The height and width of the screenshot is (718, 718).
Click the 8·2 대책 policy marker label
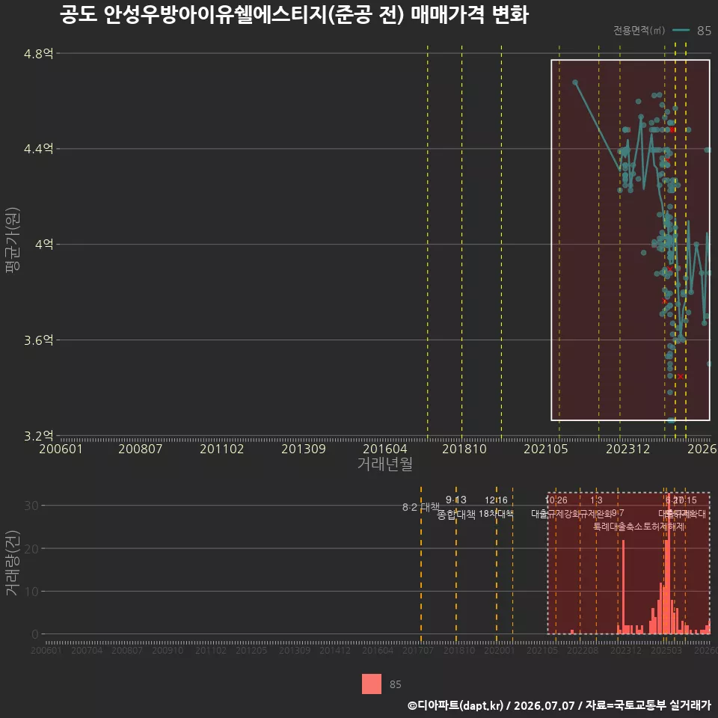tap(420, 507)
